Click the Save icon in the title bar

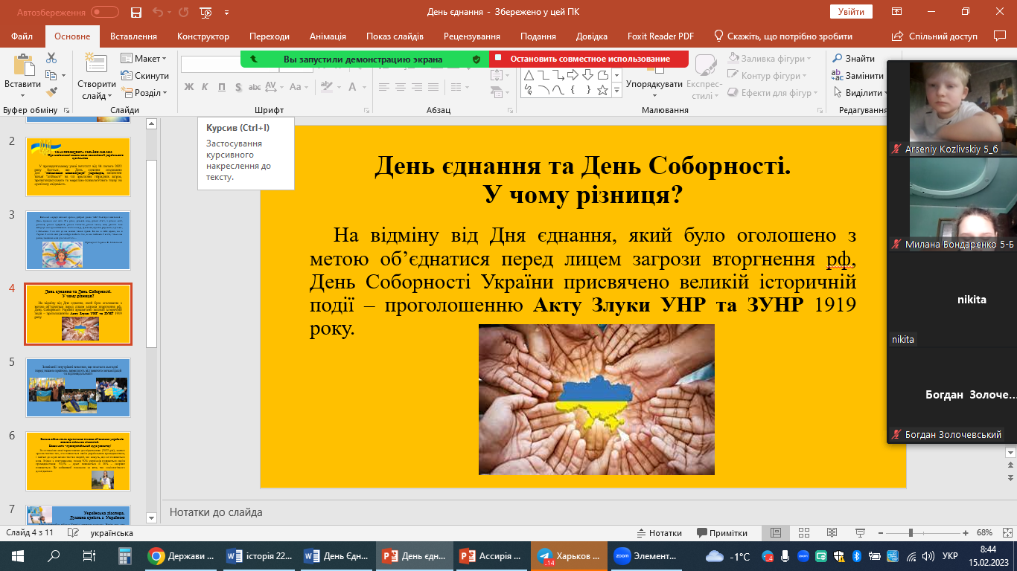136,12
